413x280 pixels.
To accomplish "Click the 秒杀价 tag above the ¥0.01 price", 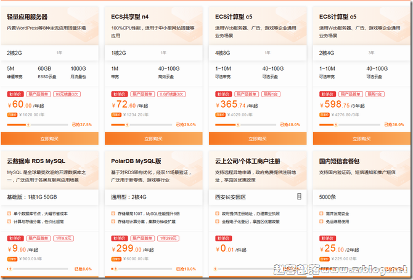I will tap(223, 238).
